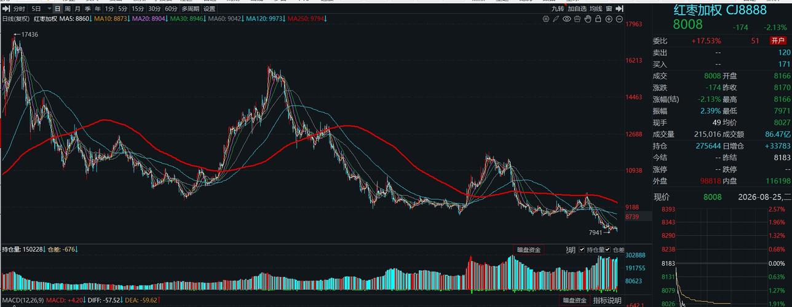Switch to the 60分 chart

pyautogui.click(x=171, y=9)
